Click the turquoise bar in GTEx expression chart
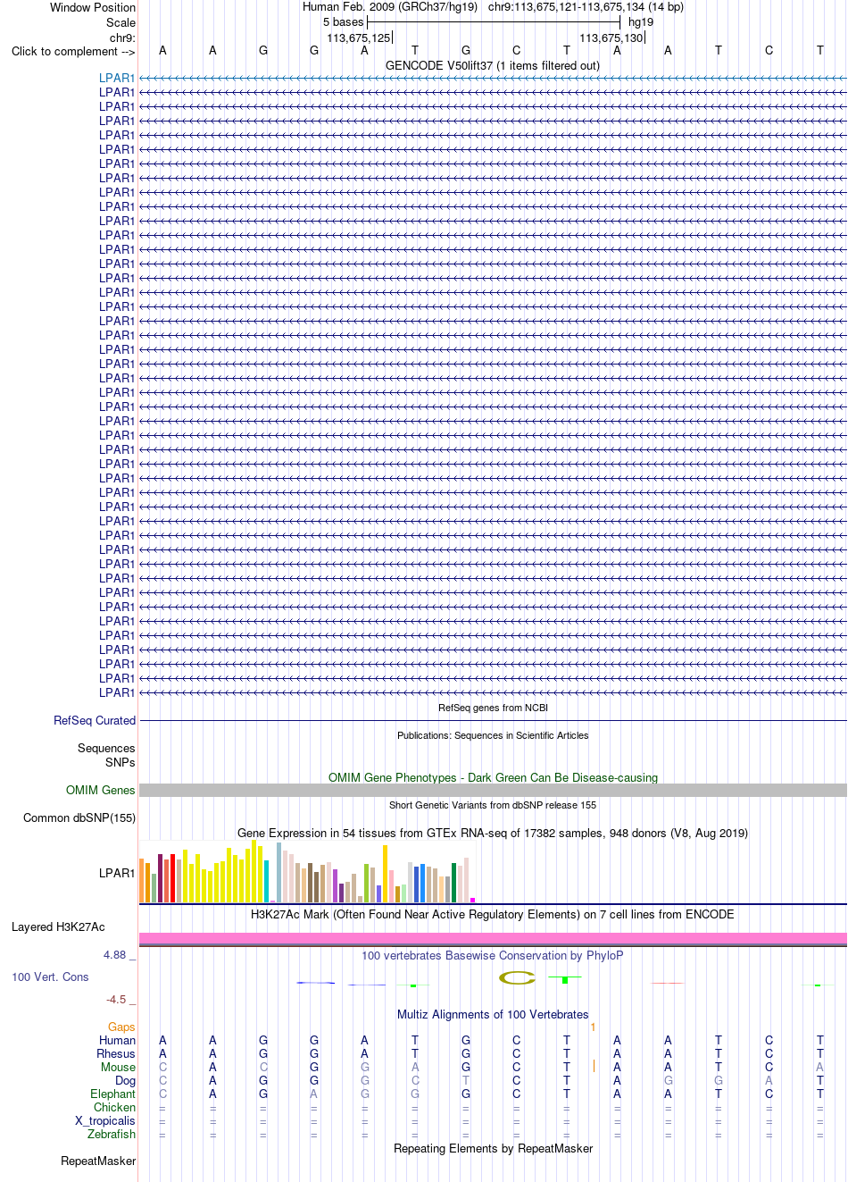 (266, 881)
